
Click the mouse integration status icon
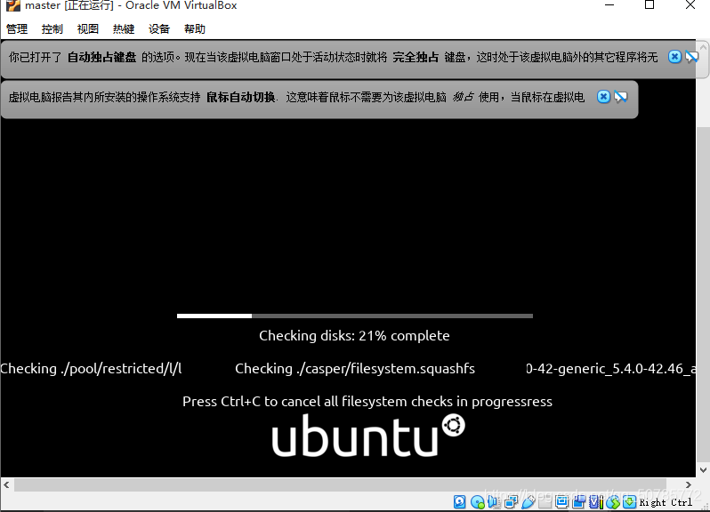[613, 501]
